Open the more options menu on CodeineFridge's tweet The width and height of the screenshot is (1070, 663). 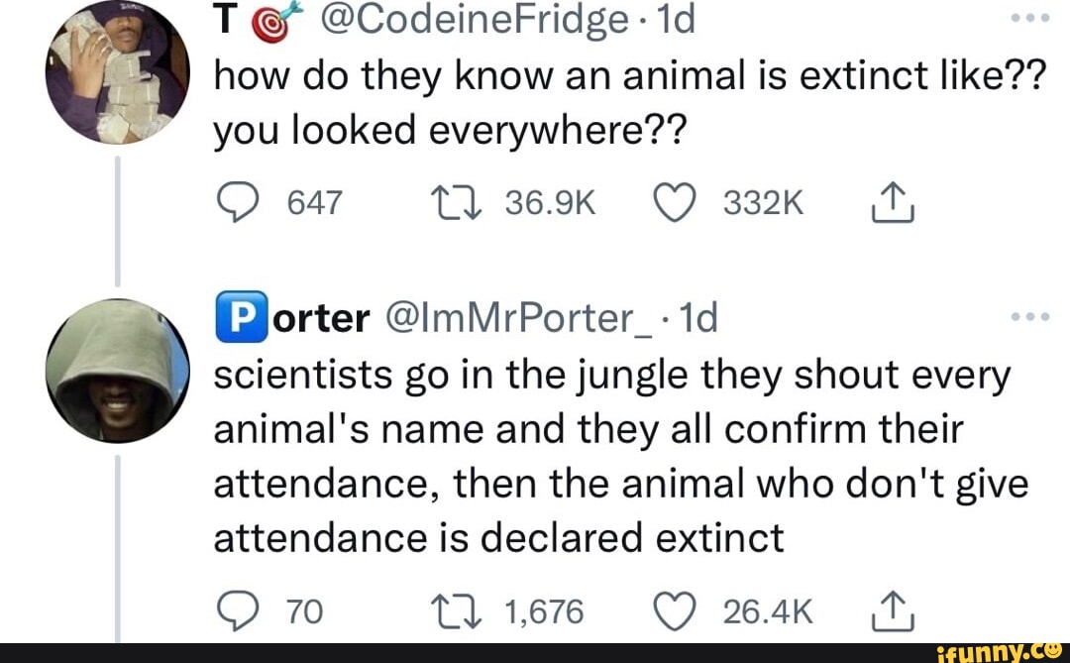tap(1031, 18)
